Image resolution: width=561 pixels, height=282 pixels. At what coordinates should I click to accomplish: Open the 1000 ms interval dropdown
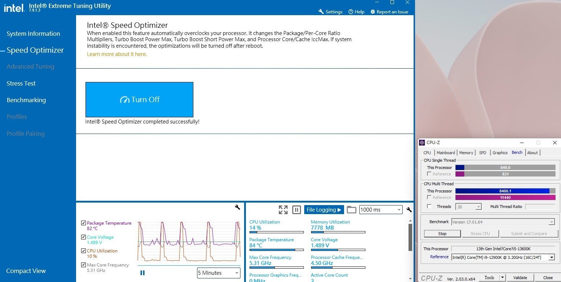click(381, 210)
